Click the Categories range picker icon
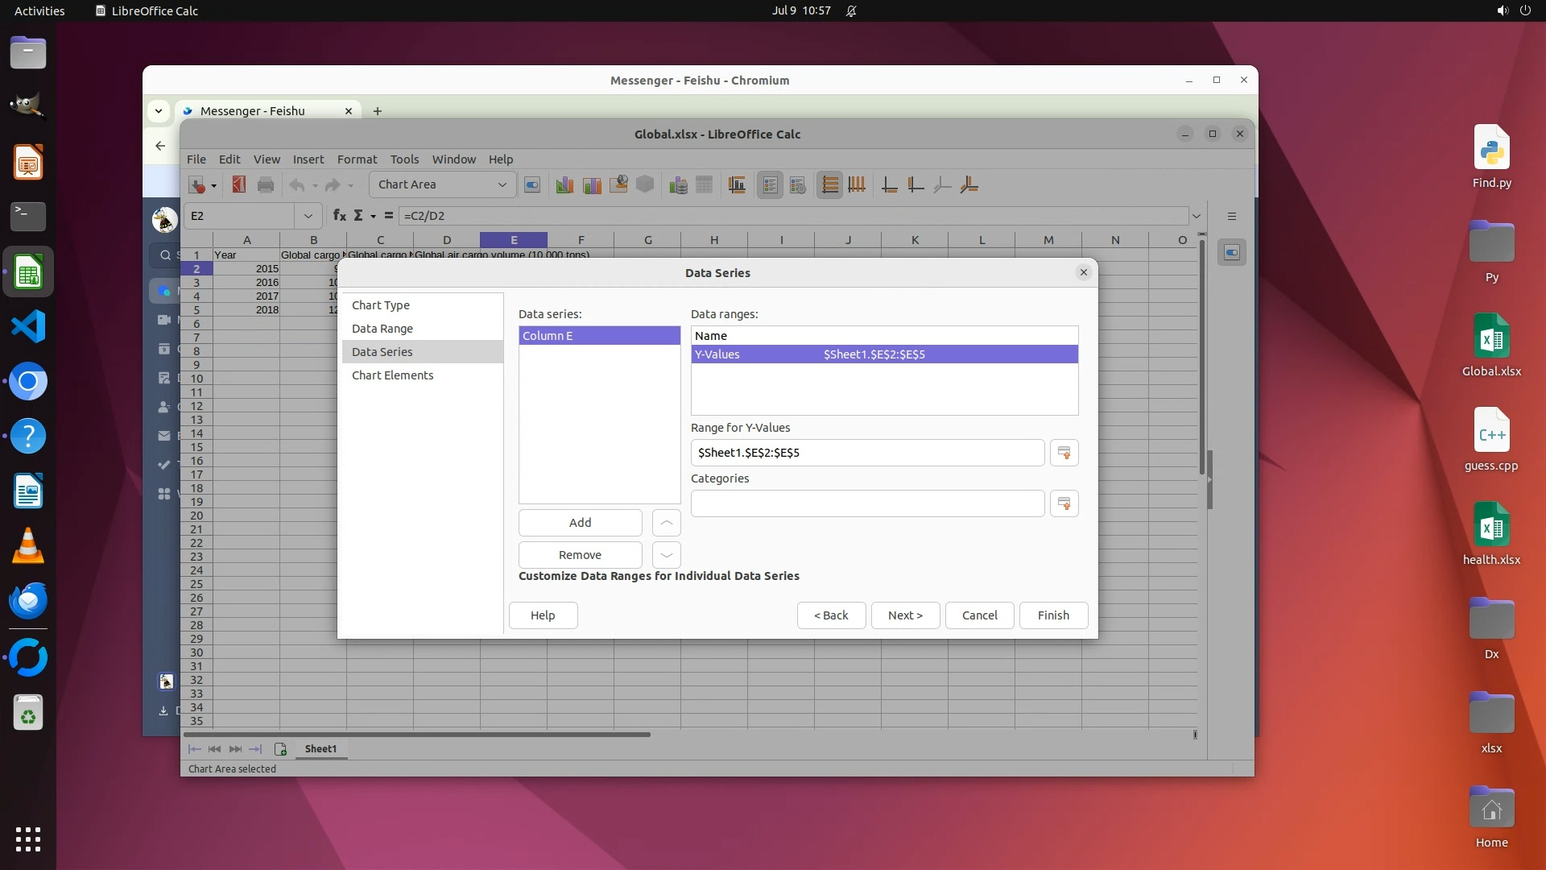 (x=1064, y=503)
